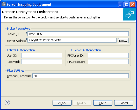Open the Edit... server address dialog

123,41
